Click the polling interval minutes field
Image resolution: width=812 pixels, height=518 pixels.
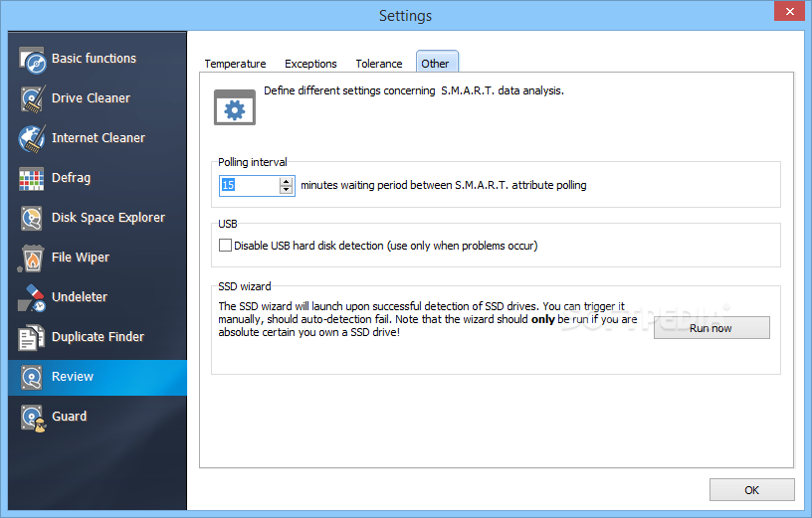coord(249,185)
